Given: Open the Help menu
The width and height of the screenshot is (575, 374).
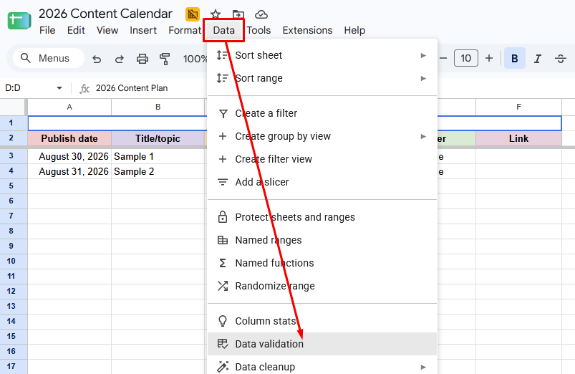Looking at the screenshot, I should [x=354, y=30].
